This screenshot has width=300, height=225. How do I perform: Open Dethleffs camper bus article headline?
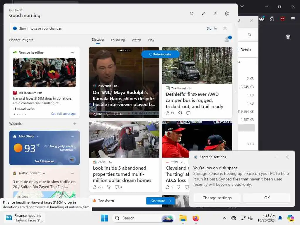coord(195,100)
